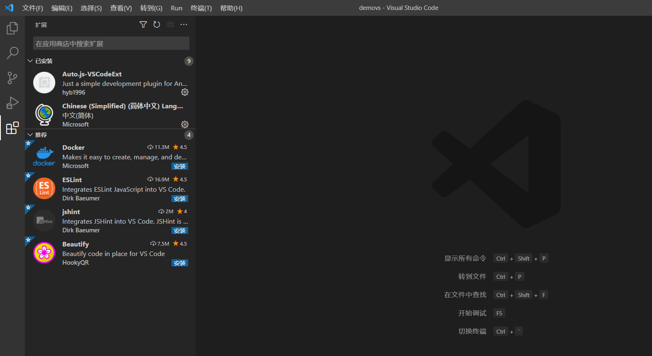This screenshot has width=652, height=356.
Task: Click the VS Code logo in title bar
Action: 9,8
